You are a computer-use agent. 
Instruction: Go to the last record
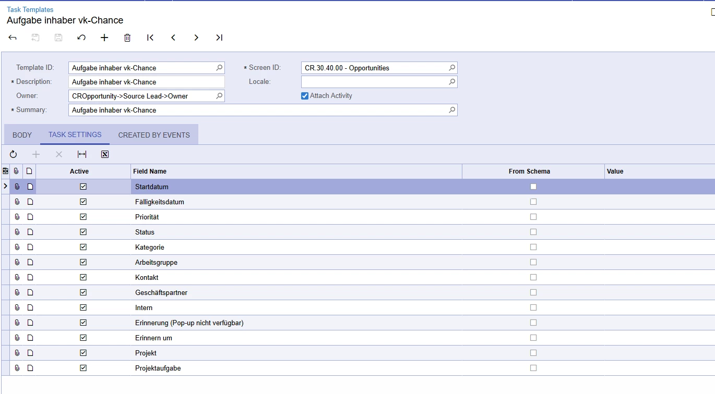[219, 38]
